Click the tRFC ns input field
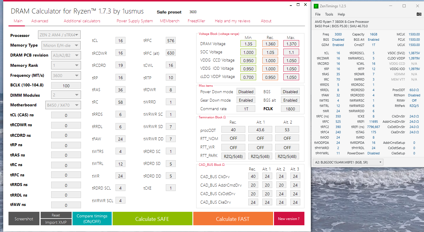The image size is (424, 232). coord(66,175)
